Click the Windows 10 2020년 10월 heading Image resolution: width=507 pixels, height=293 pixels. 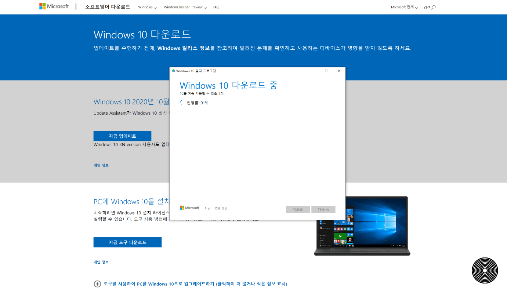click(x=131, y=102)
